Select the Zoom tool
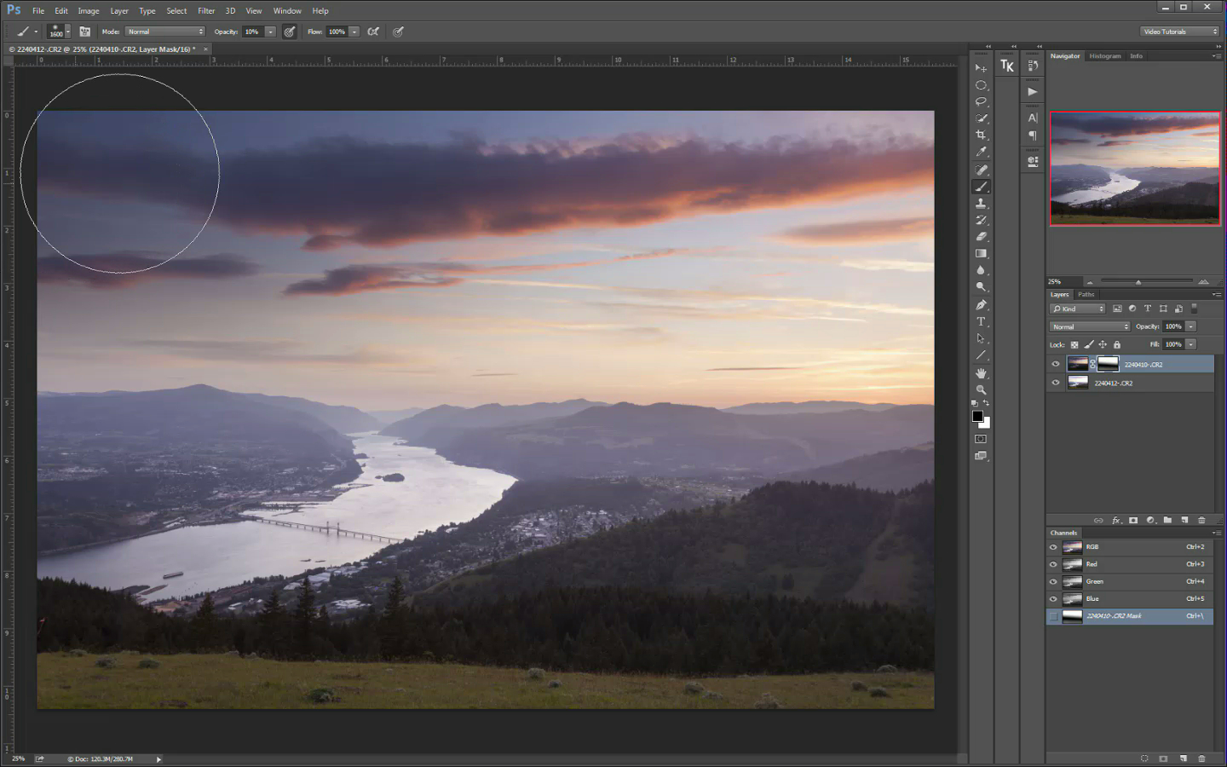 tap(981, 390)
